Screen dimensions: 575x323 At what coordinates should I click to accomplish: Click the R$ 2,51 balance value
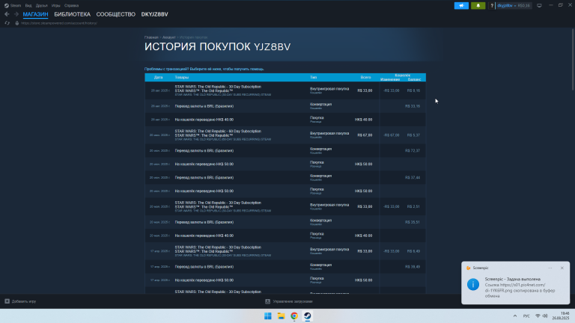point(413,206)
